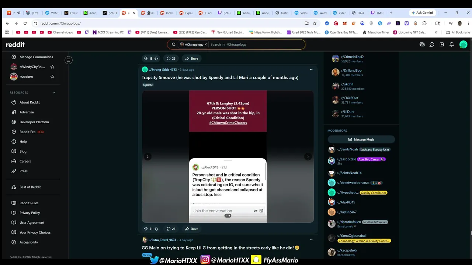Screen dimensions: 472x265
Task: Open Channel videos bookmark
Action: tap(60, 32)
